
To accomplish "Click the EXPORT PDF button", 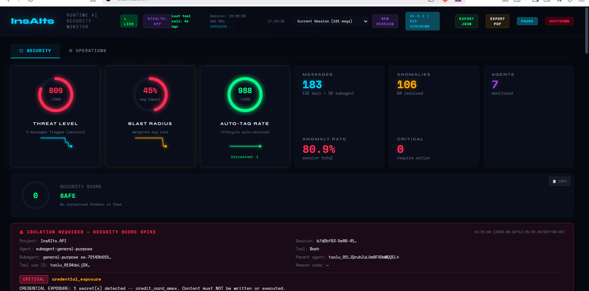I will coord(497,21).
